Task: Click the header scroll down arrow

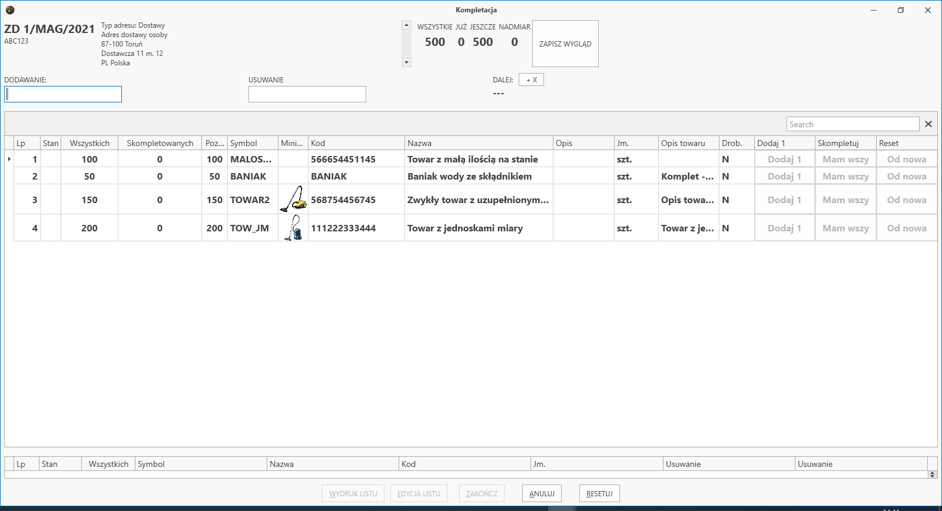Action: 406,62
